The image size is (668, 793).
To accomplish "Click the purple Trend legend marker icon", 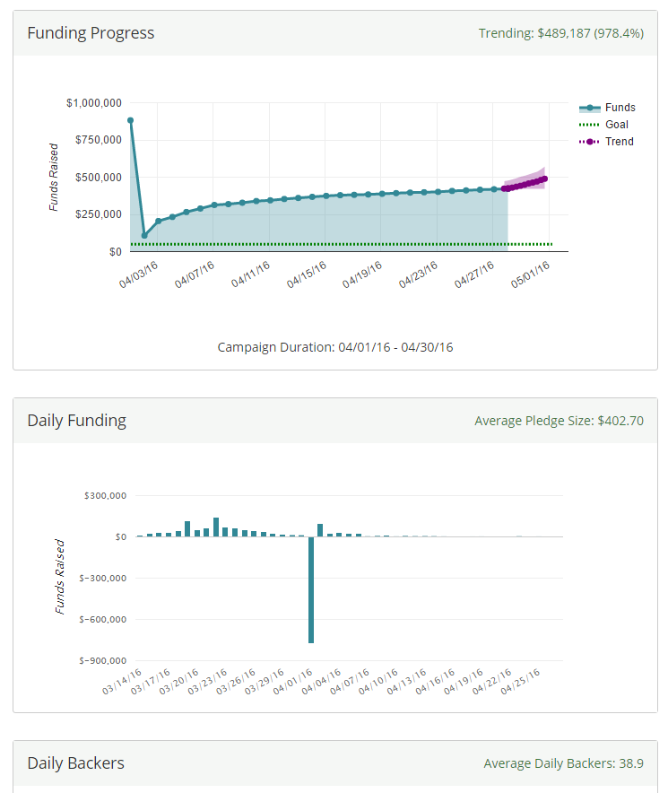I will click(x=590, y=142).
